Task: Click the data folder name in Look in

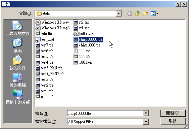Action: tap(46, 13)
